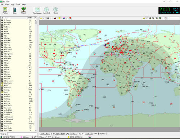Screen dimensions: 180x139
Task: Open the city list column dropdown arrow
Action: [36, 18]
